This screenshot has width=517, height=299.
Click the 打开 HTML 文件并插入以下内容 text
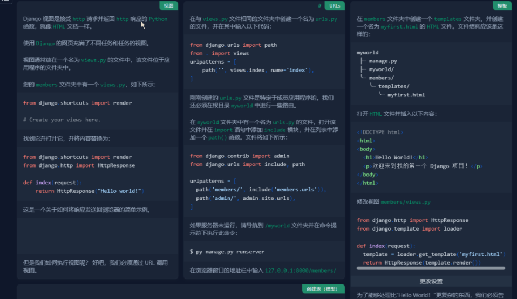[397, 114]
